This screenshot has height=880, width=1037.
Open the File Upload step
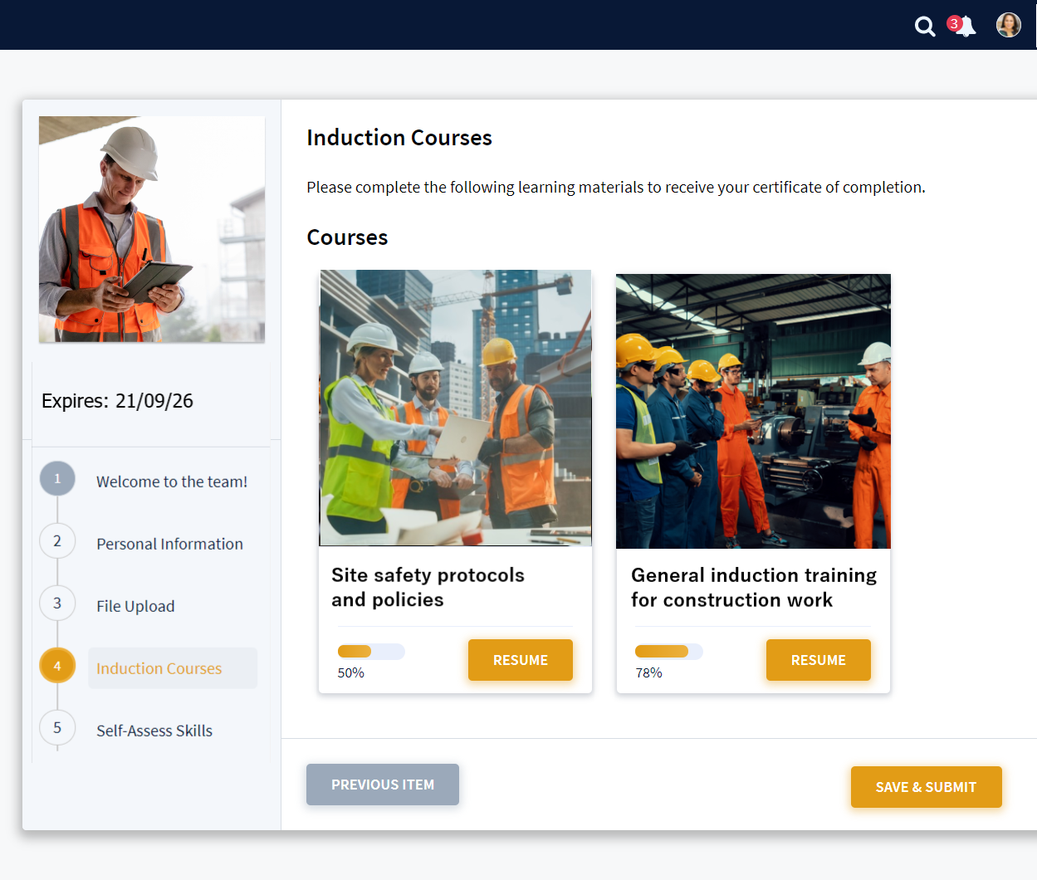135,606
